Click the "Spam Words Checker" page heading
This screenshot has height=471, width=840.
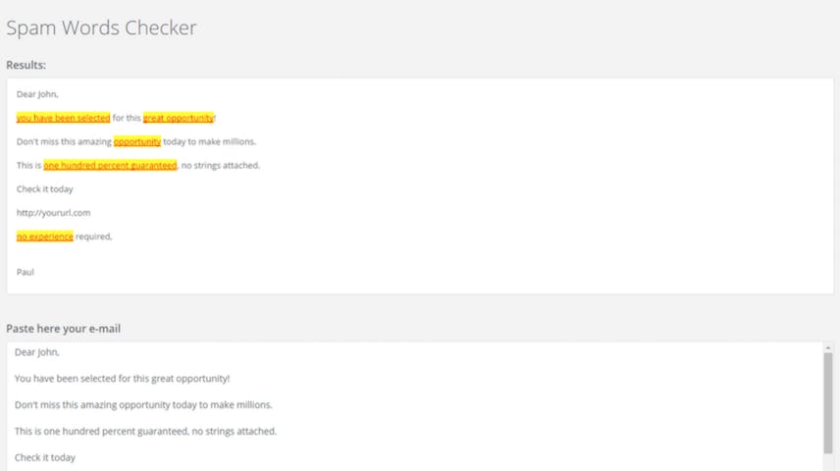(101, 27)
